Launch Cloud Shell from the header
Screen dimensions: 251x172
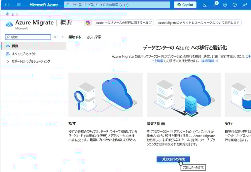tap(205, 5)
